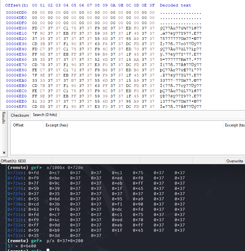Click byte CD in row 00006E30
This screenshot has width=245, height=251.
pyautogui.click(x=35, y=44)
